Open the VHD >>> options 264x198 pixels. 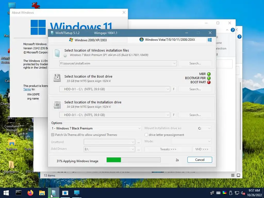(x=202, y=149)
